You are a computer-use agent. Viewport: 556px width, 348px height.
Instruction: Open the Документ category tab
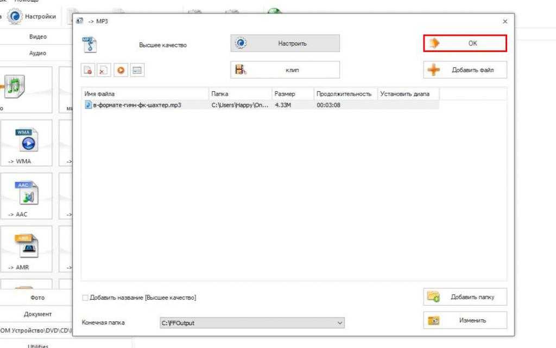pyautogui.click(x=37, y=314)
